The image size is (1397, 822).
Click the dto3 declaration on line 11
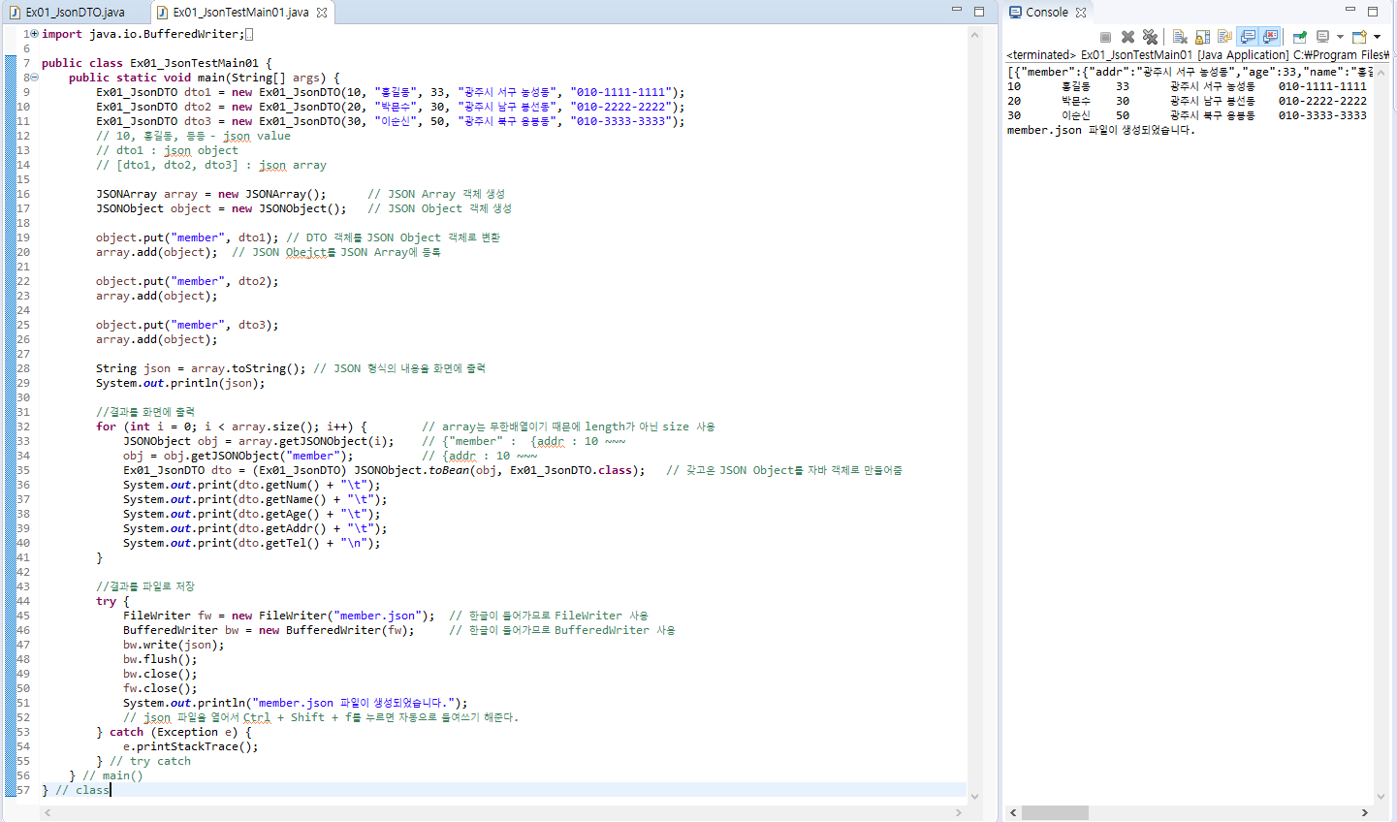click(390, 121)
